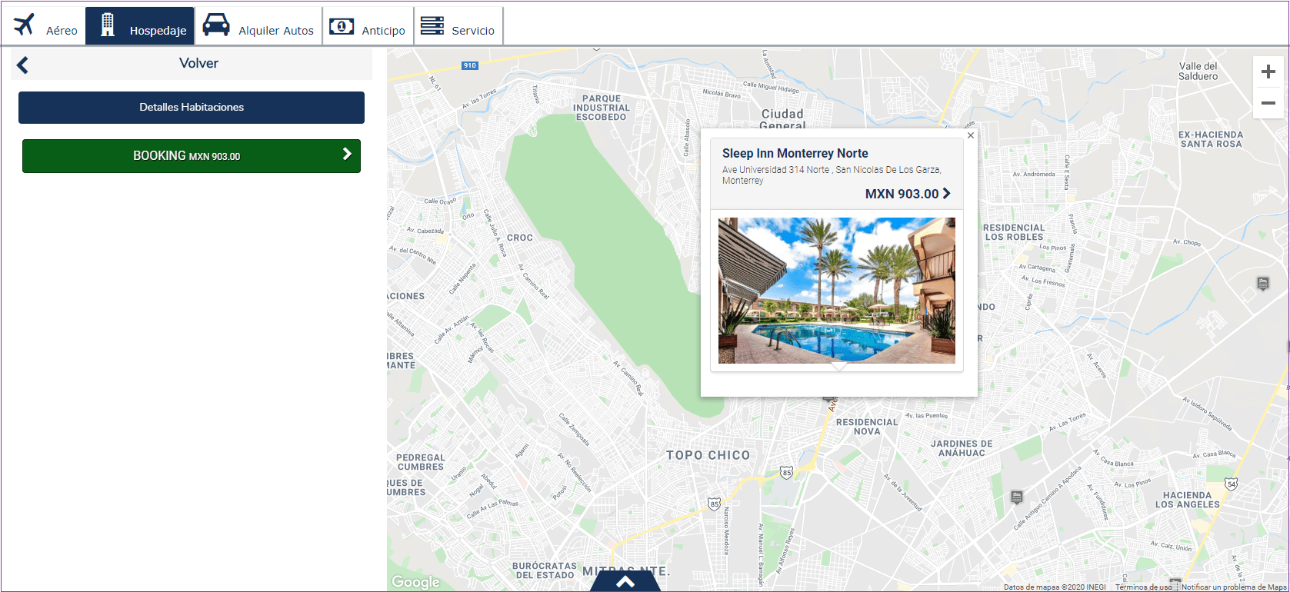1290x592 pixels.
Task: Click the highway 85 shield near Topo Chico
Action: (786, 472)
